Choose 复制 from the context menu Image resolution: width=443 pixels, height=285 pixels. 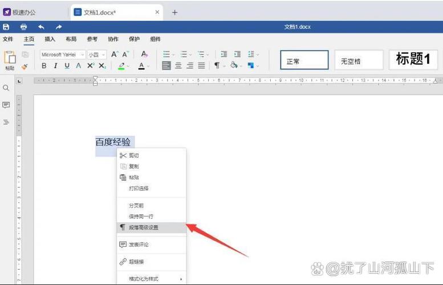click(x=152, y=166)
